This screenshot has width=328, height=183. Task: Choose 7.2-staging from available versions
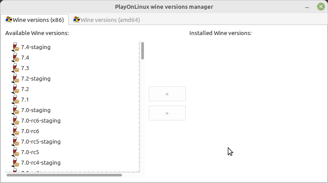(36, 78)
